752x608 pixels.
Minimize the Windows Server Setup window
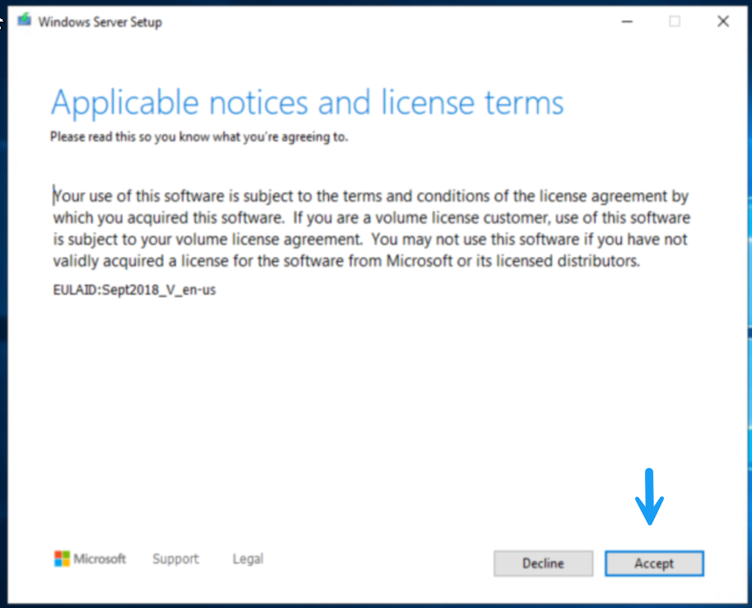coord(627,22)
